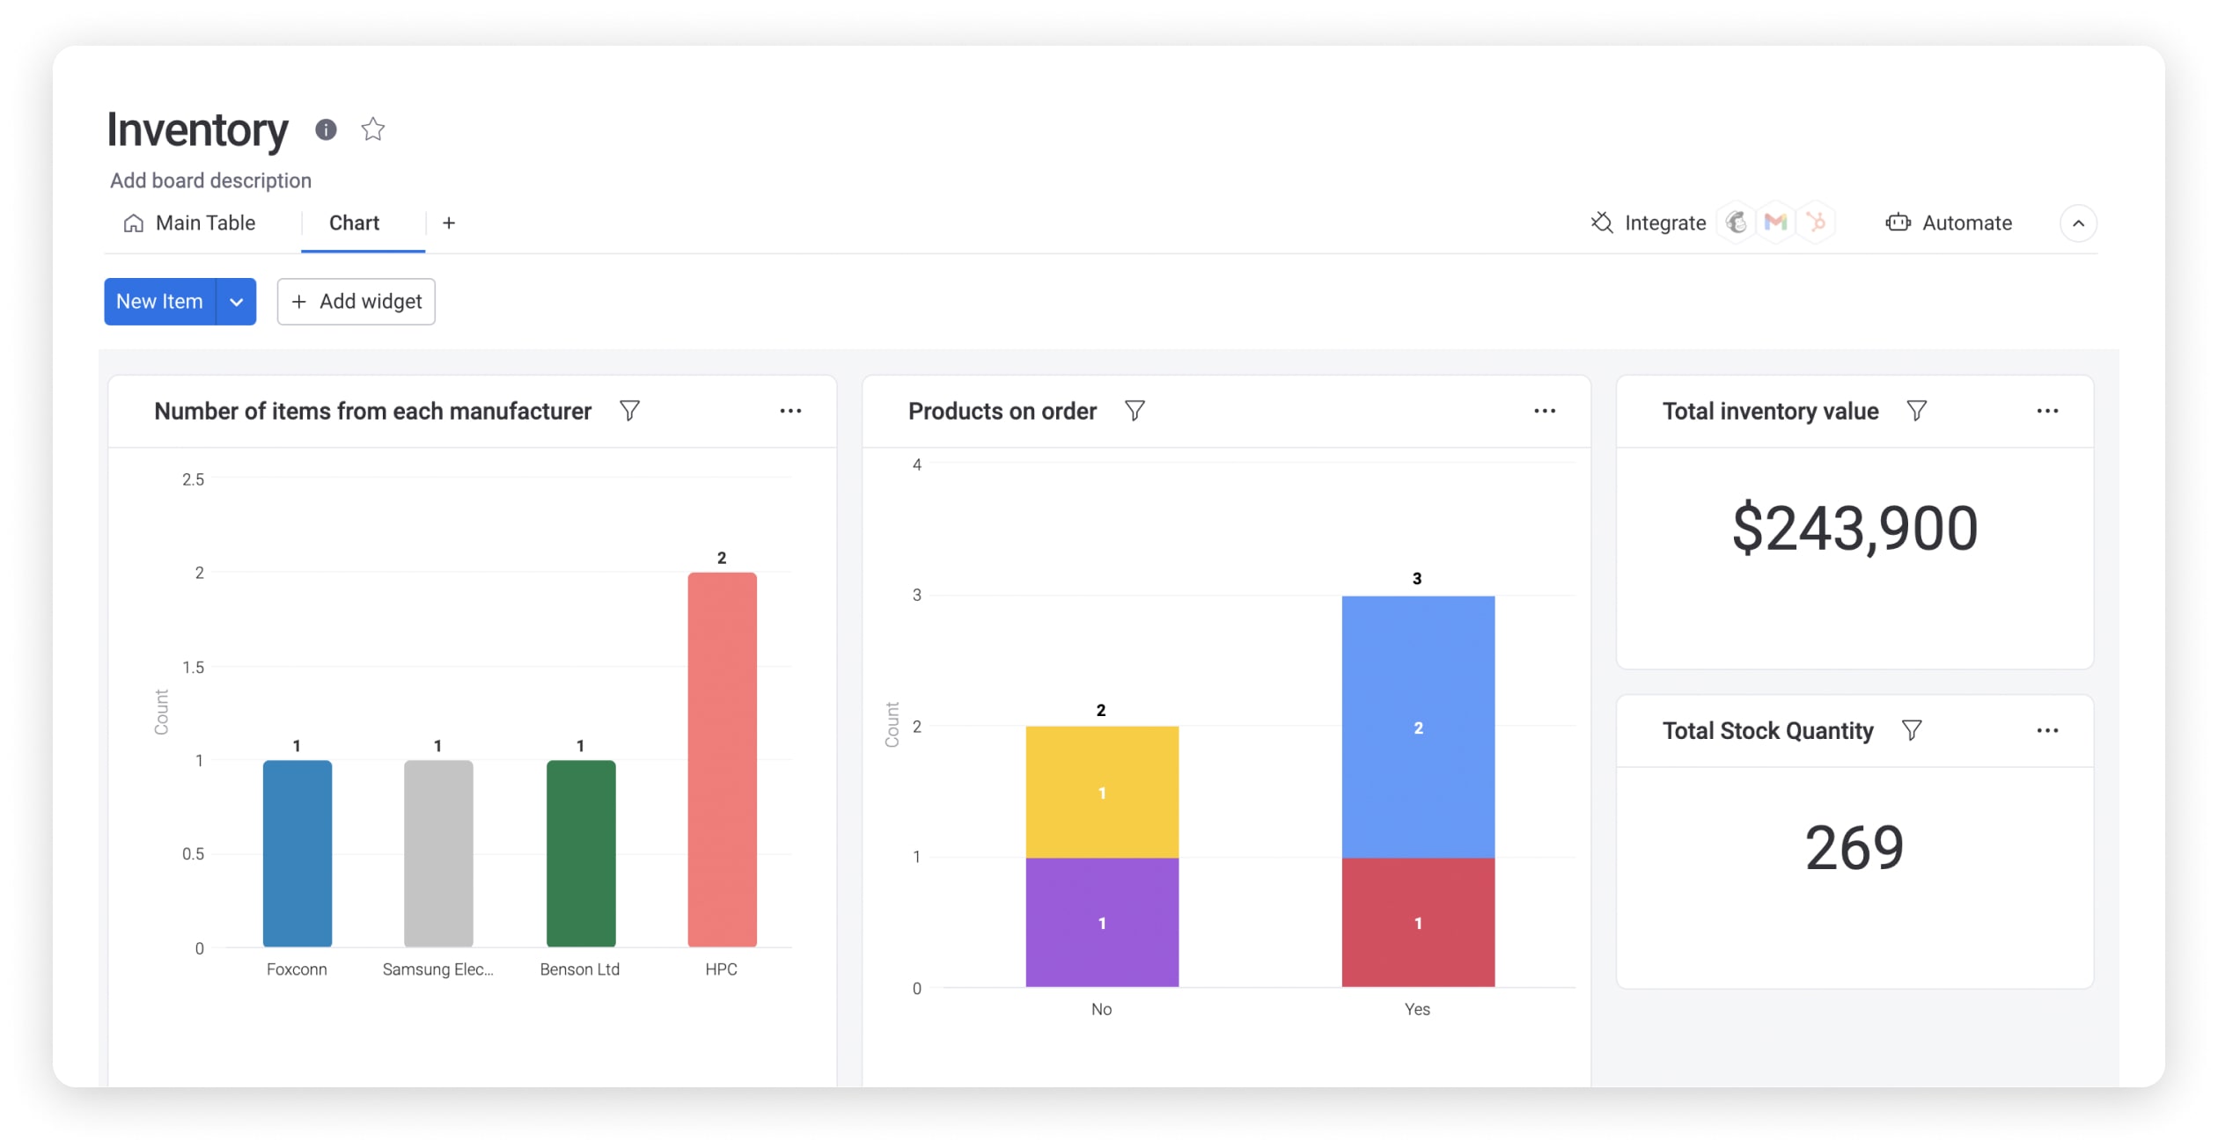Click the overflow menu on Number of items chart

(792, 412)
